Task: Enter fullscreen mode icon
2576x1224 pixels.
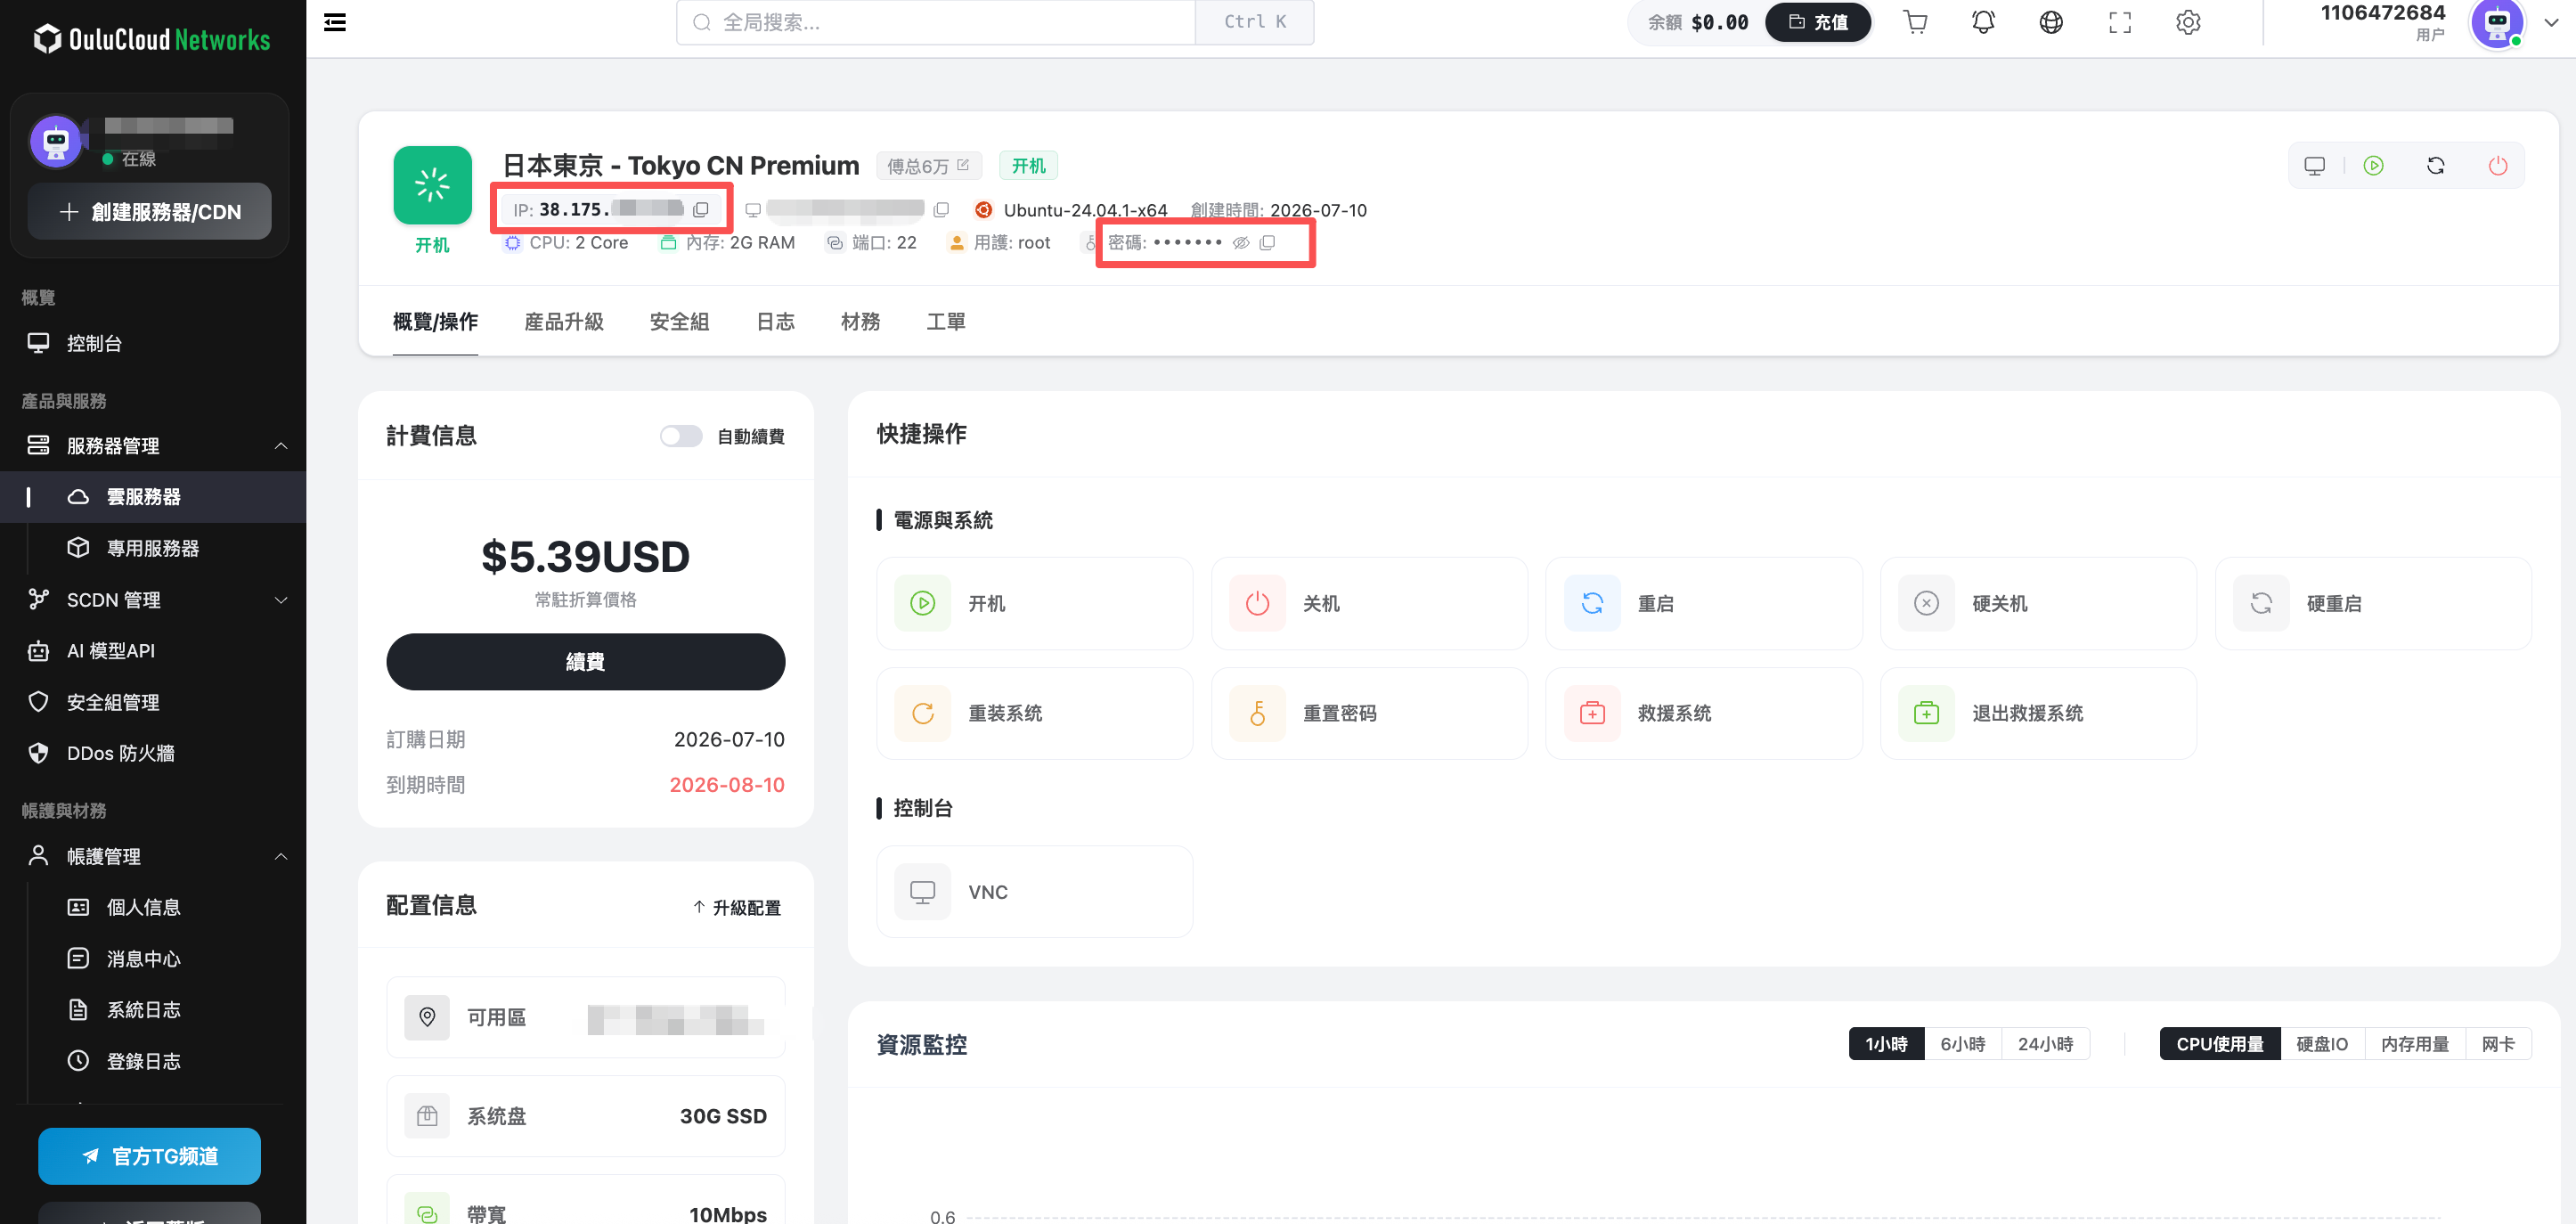Action: pyautogui.click(x=2120, y=22)
